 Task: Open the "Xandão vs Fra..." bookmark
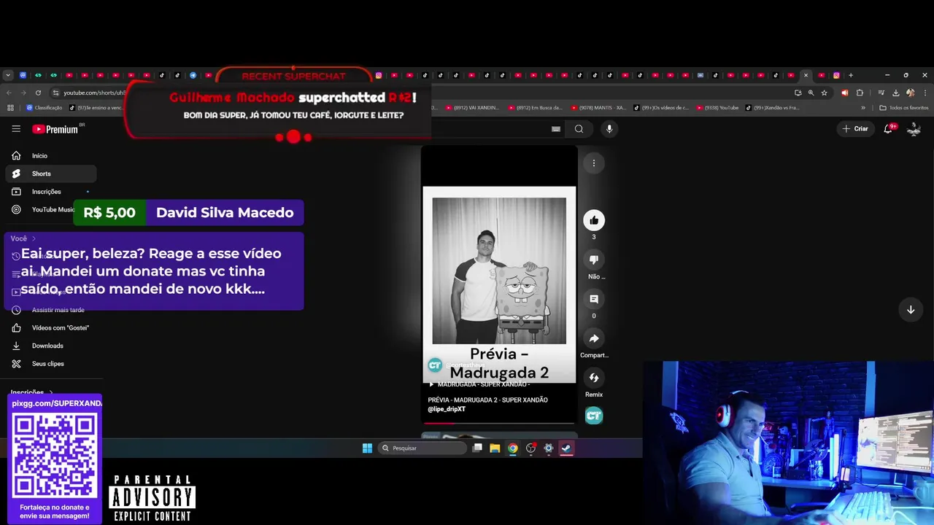pos(772,108)
